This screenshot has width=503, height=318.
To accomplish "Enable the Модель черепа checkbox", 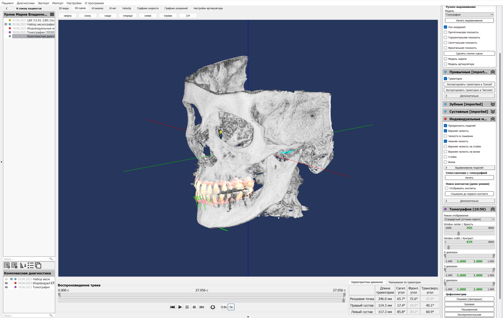I will (x=446, y=59).
